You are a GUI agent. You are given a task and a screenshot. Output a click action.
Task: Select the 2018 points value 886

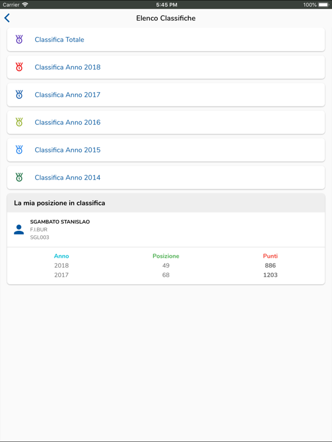pyautogui.click(x=270, y=265)
